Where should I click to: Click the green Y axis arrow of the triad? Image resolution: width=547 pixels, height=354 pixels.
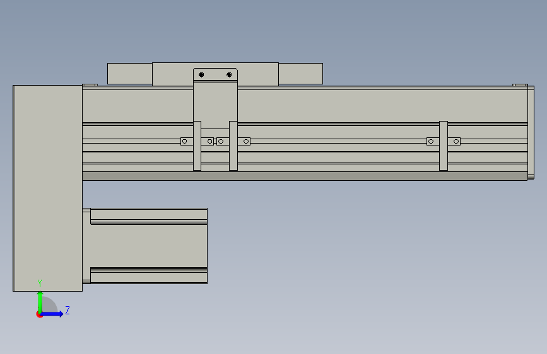pos(40,301)
